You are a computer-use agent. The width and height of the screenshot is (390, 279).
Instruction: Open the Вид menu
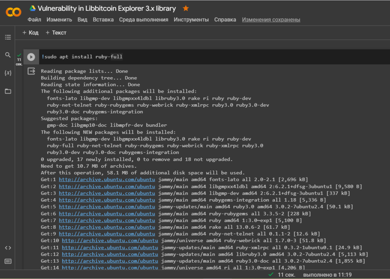click(82, 20)
